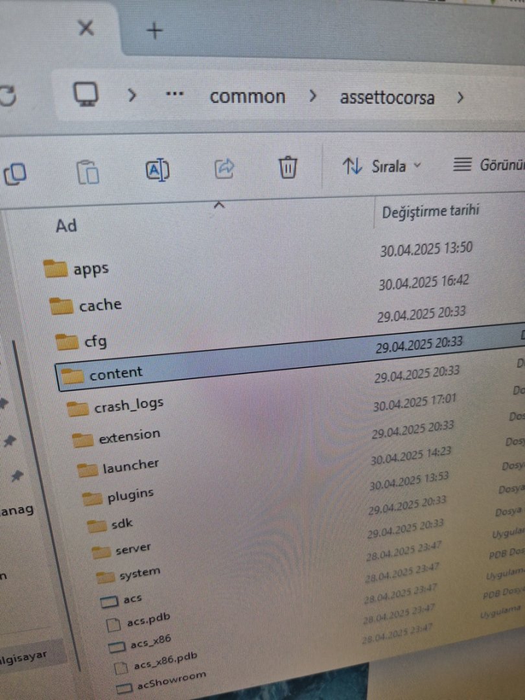Click the acs_x86 application icon
525x700 pixels.
coord(117,647)
